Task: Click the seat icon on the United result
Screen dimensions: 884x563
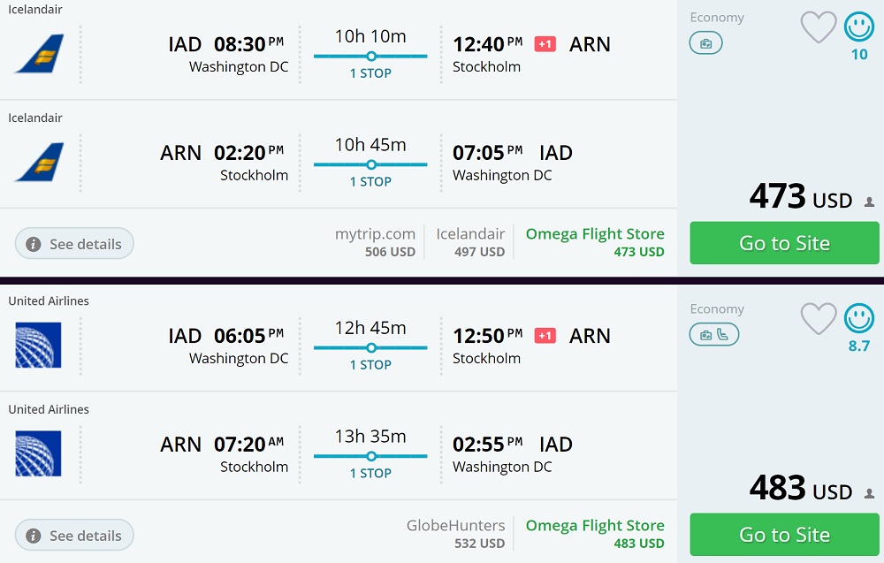Action: [x=724, y=335]
